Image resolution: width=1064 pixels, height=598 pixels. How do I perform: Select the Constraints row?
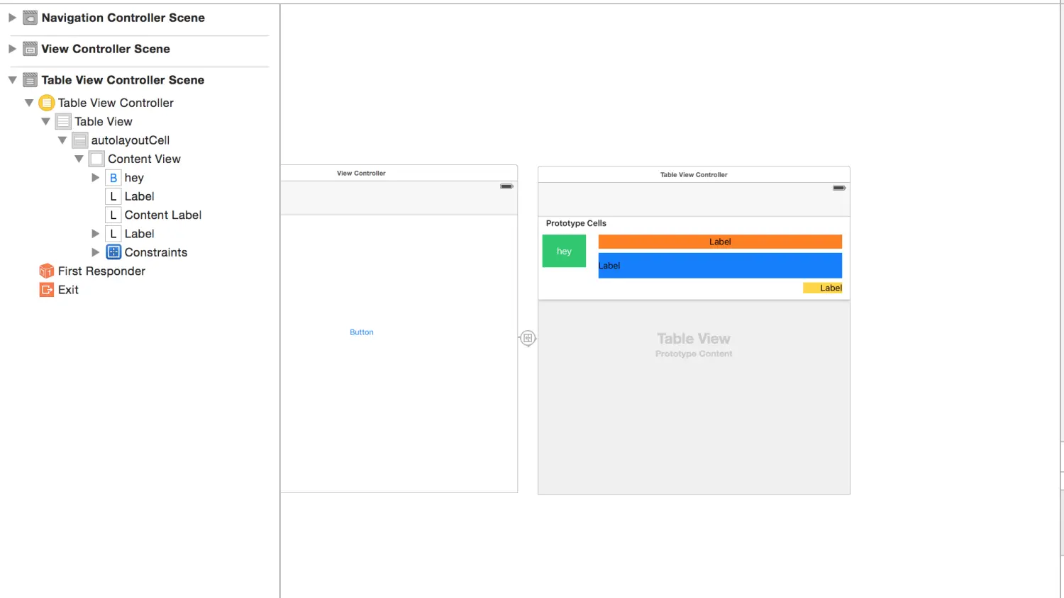click(x=156, y=252)
